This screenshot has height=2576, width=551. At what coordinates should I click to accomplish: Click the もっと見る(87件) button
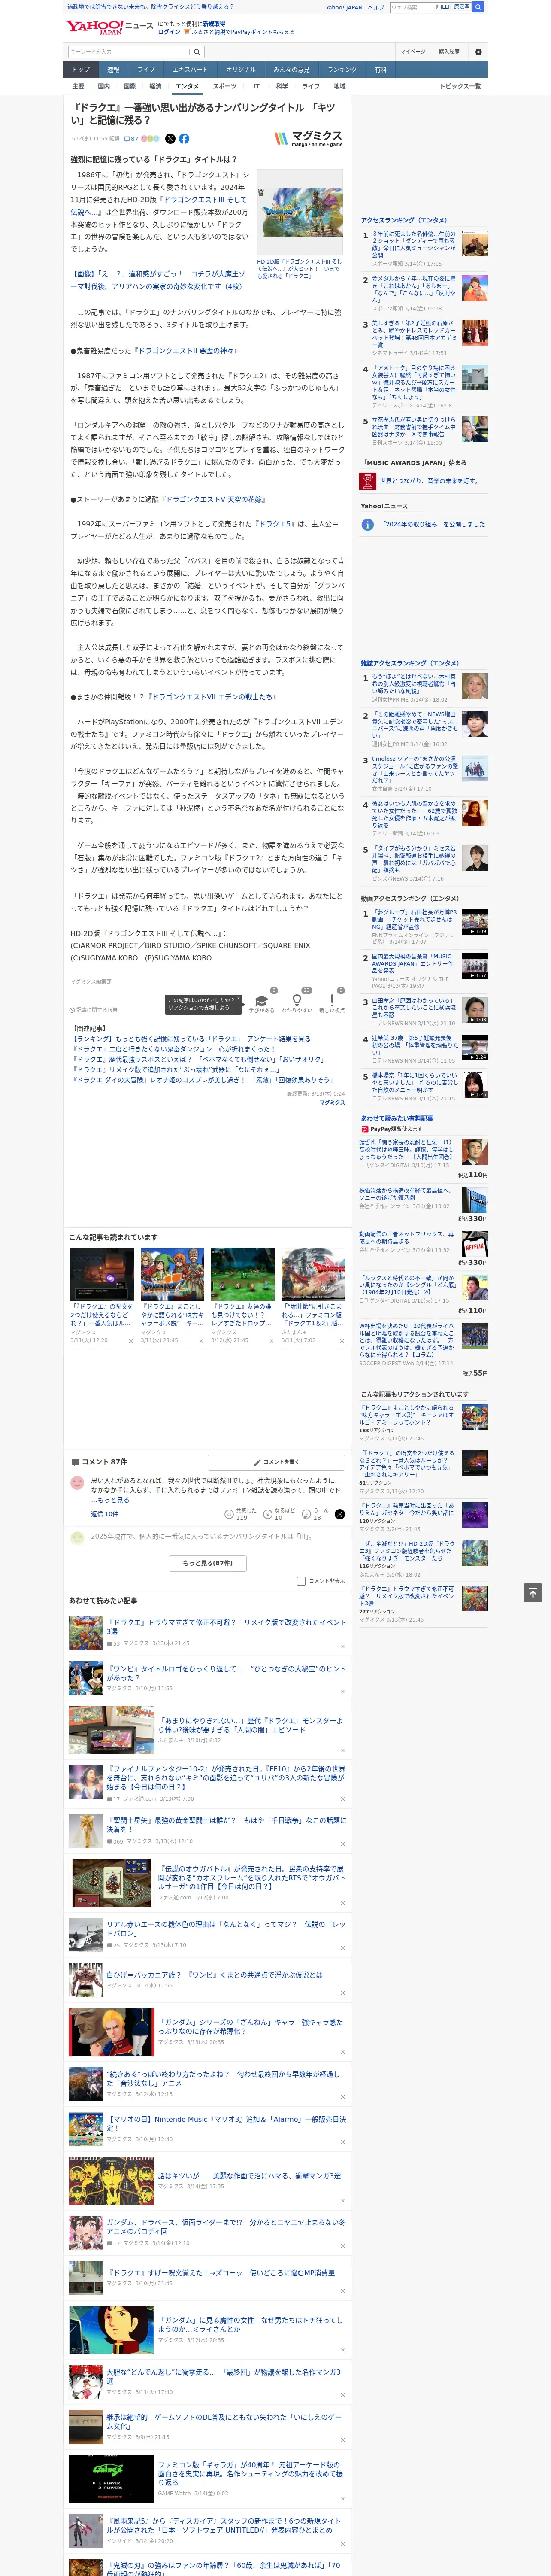pos(208,1563)
